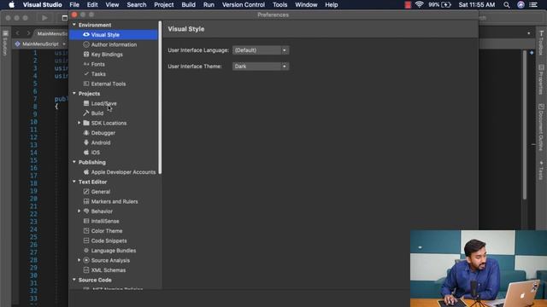
Task: Click the Behavior icon
Action: [x=86, y=211]
